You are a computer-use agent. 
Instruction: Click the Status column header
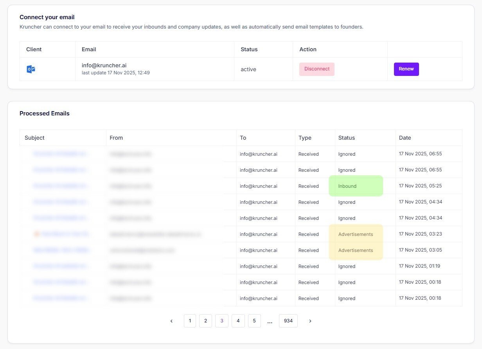(346, 138)
